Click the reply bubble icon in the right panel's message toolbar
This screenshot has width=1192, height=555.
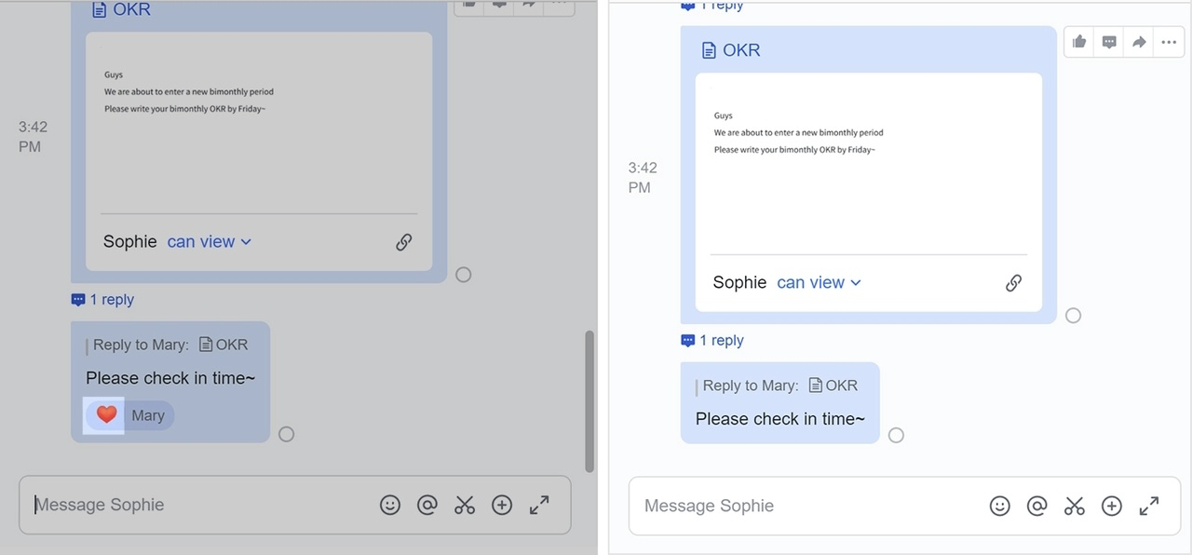pos(1109,42)
